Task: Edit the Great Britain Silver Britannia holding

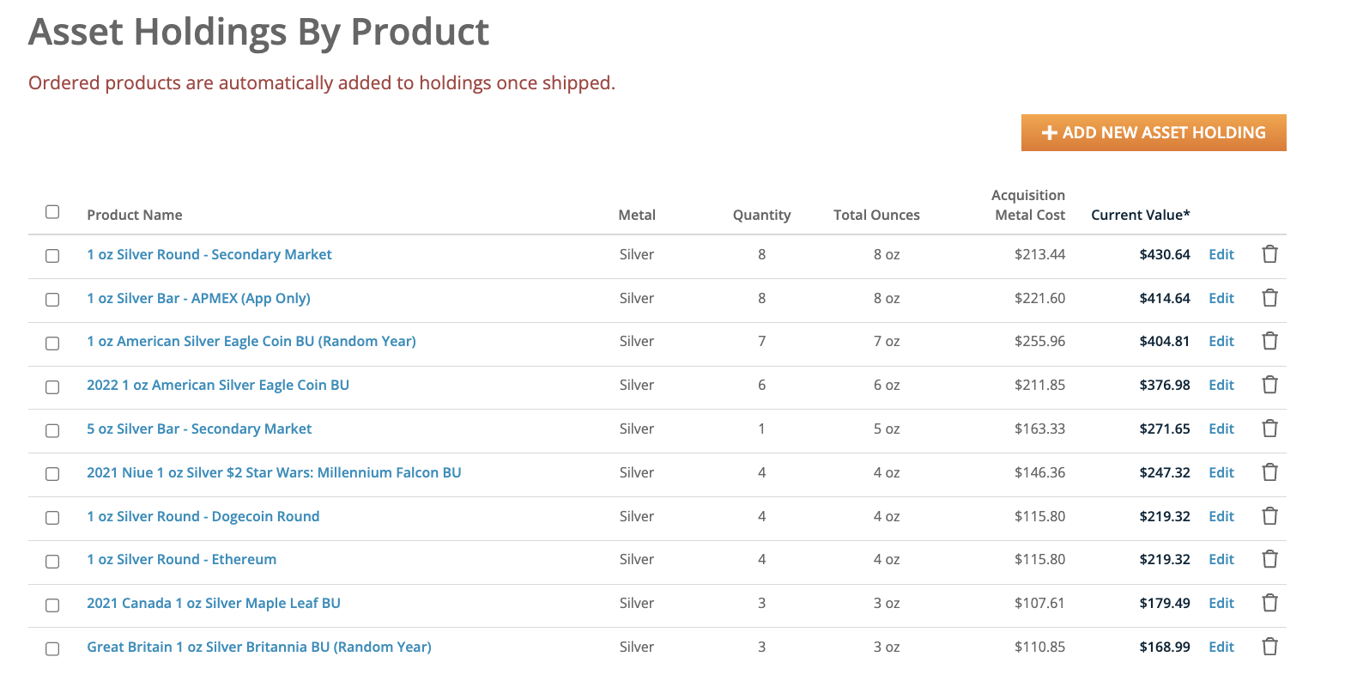Action: 1221,647
